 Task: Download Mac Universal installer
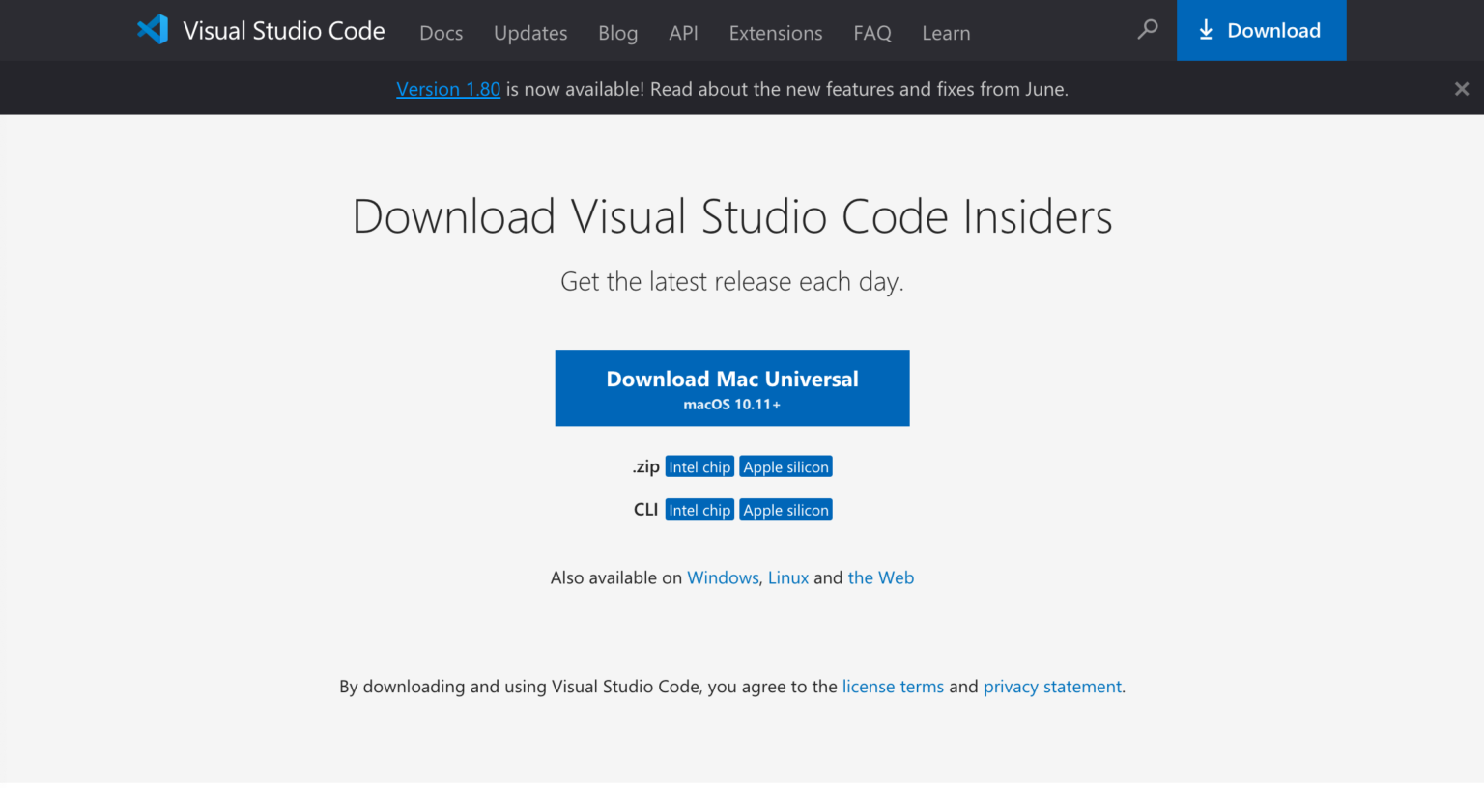731,387
